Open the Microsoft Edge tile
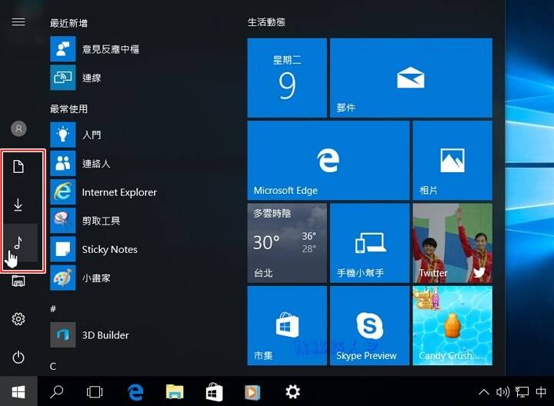 (x=329, y=160)
